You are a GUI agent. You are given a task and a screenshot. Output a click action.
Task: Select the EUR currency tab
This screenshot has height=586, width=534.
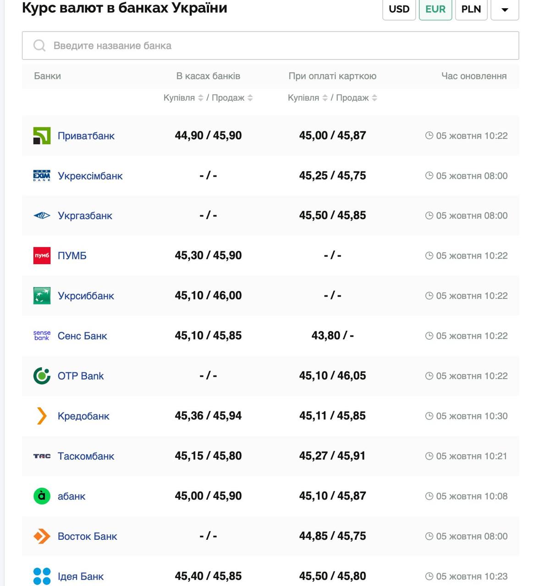pos(435,10)
